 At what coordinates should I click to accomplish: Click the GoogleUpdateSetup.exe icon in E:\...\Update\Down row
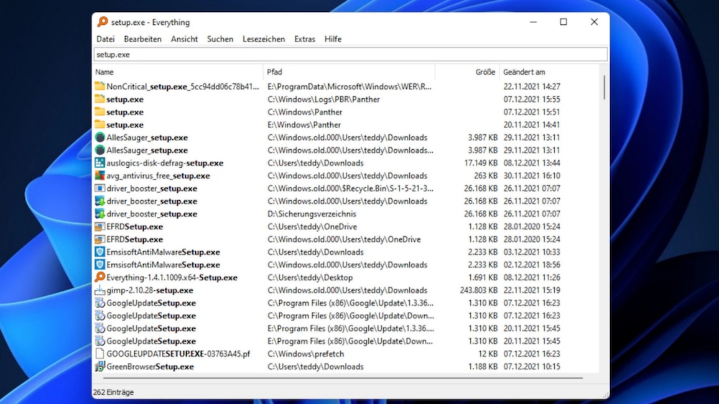click(100, 341)
